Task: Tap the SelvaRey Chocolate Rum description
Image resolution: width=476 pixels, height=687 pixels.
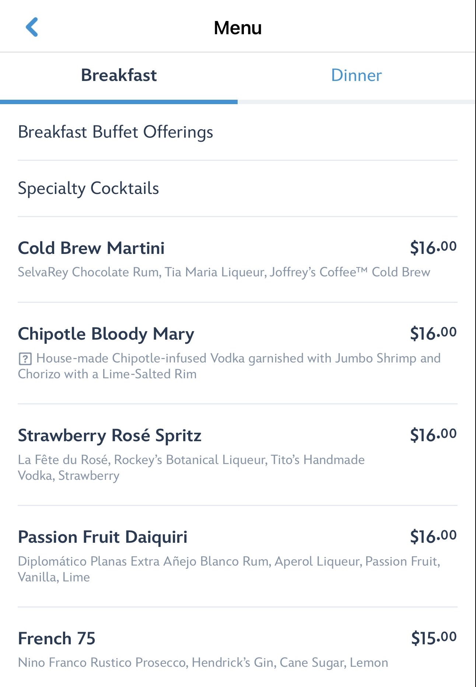Action: (224, 272)
